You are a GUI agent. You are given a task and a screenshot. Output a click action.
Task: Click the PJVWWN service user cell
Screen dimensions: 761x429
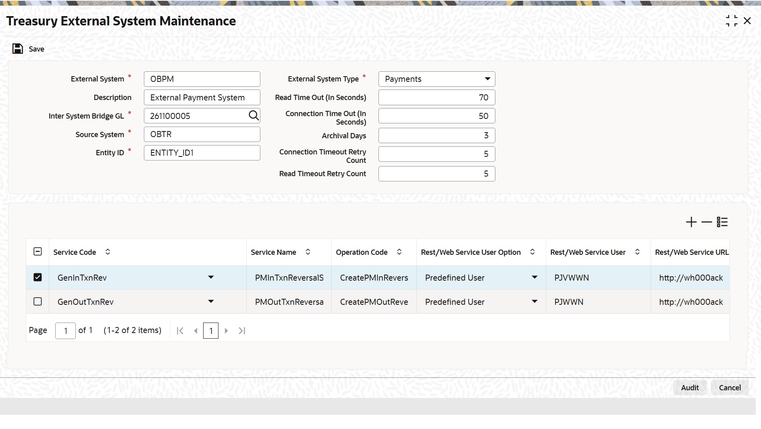coord(598,277)
